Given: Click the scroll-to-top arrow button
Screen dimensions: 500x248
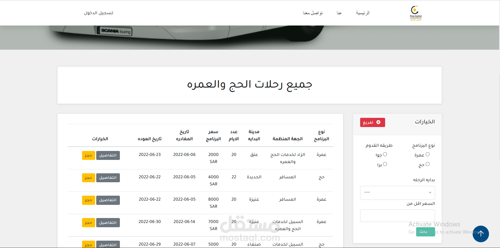Looking at the screenshot, I should [481, 234].
